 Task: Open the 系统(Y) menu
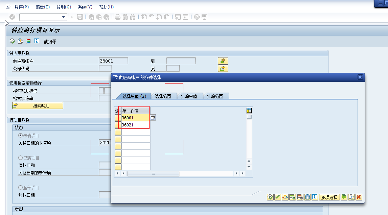pyautogui.click(x=85, y=7)
